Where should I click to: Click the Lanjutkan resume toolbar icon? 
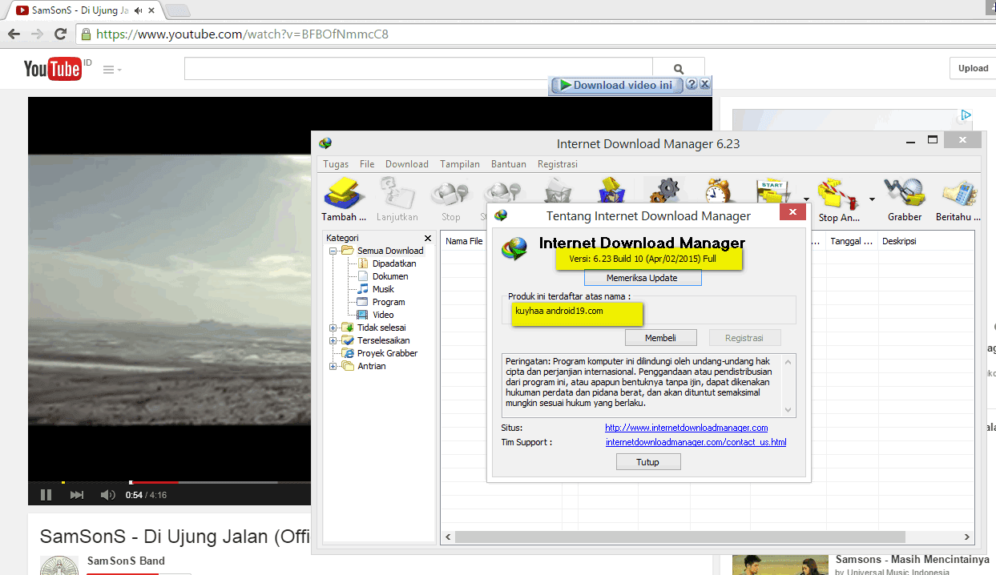click(x=397, y=200)
